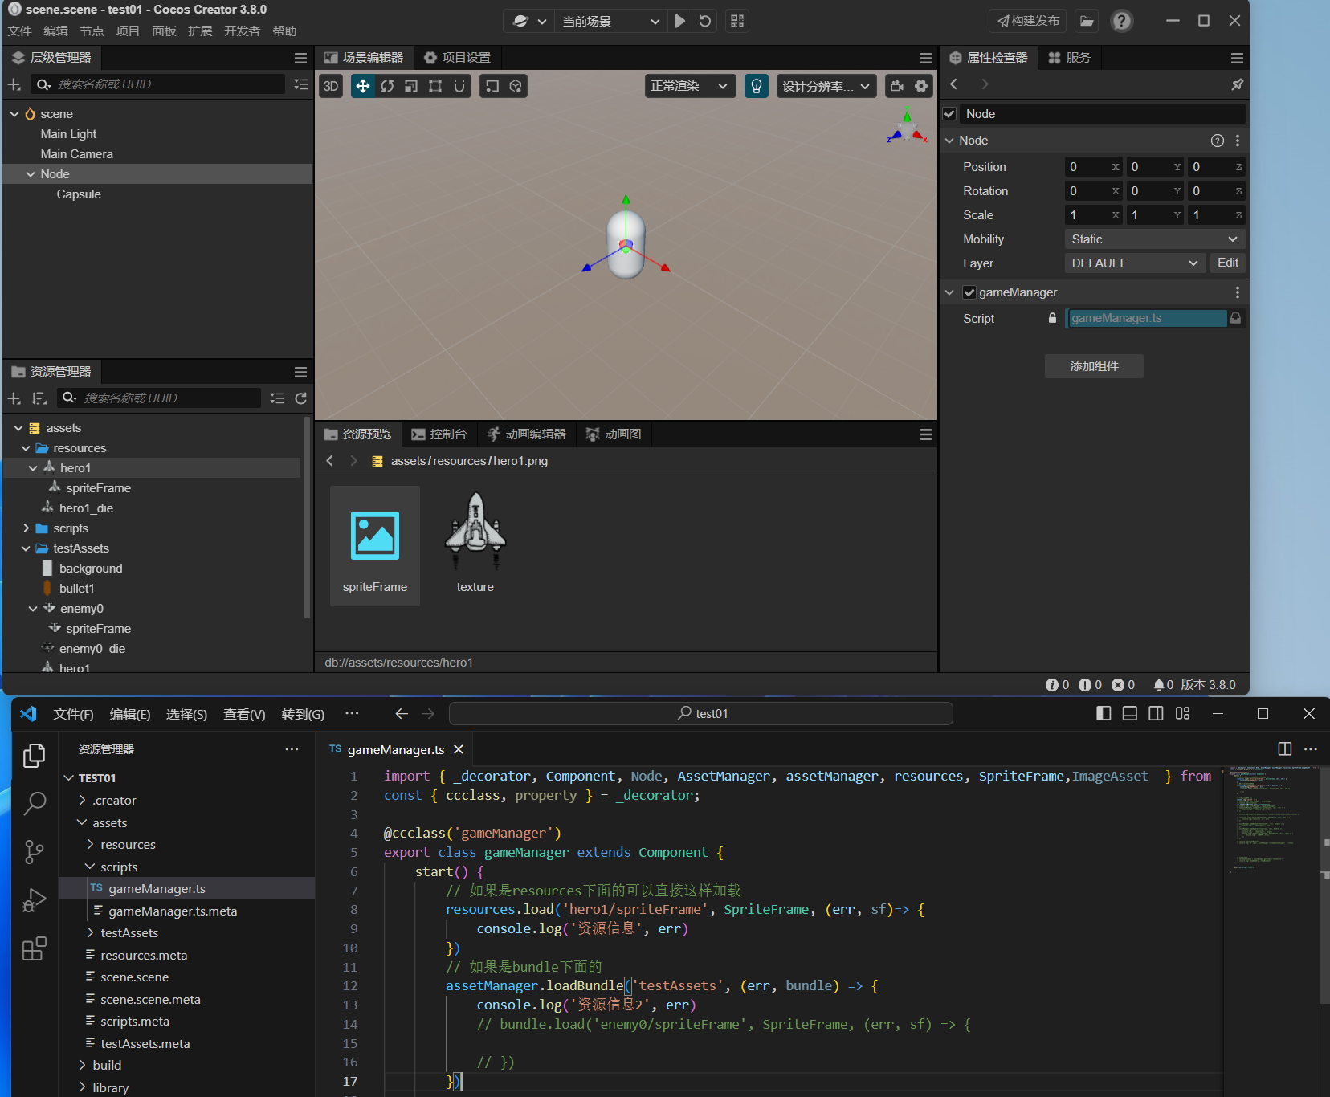Open the Layer DEFAULT dropdown
Image resolution: width=1330 pixels, height=1097 pixels.
[x=1134, y=263]
